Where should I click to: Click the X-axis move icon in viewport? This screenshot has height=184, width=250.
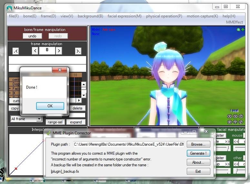[229, 122]
